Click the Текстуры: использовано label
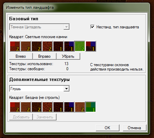The width and height of the screenshot is (154, 138). [x=31, y=64]
